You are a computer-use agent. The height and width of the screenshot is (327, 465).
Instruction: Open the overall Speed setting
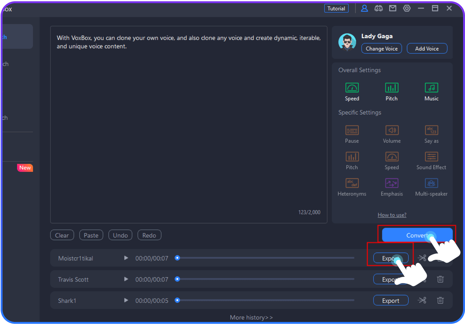coord(352,92)
